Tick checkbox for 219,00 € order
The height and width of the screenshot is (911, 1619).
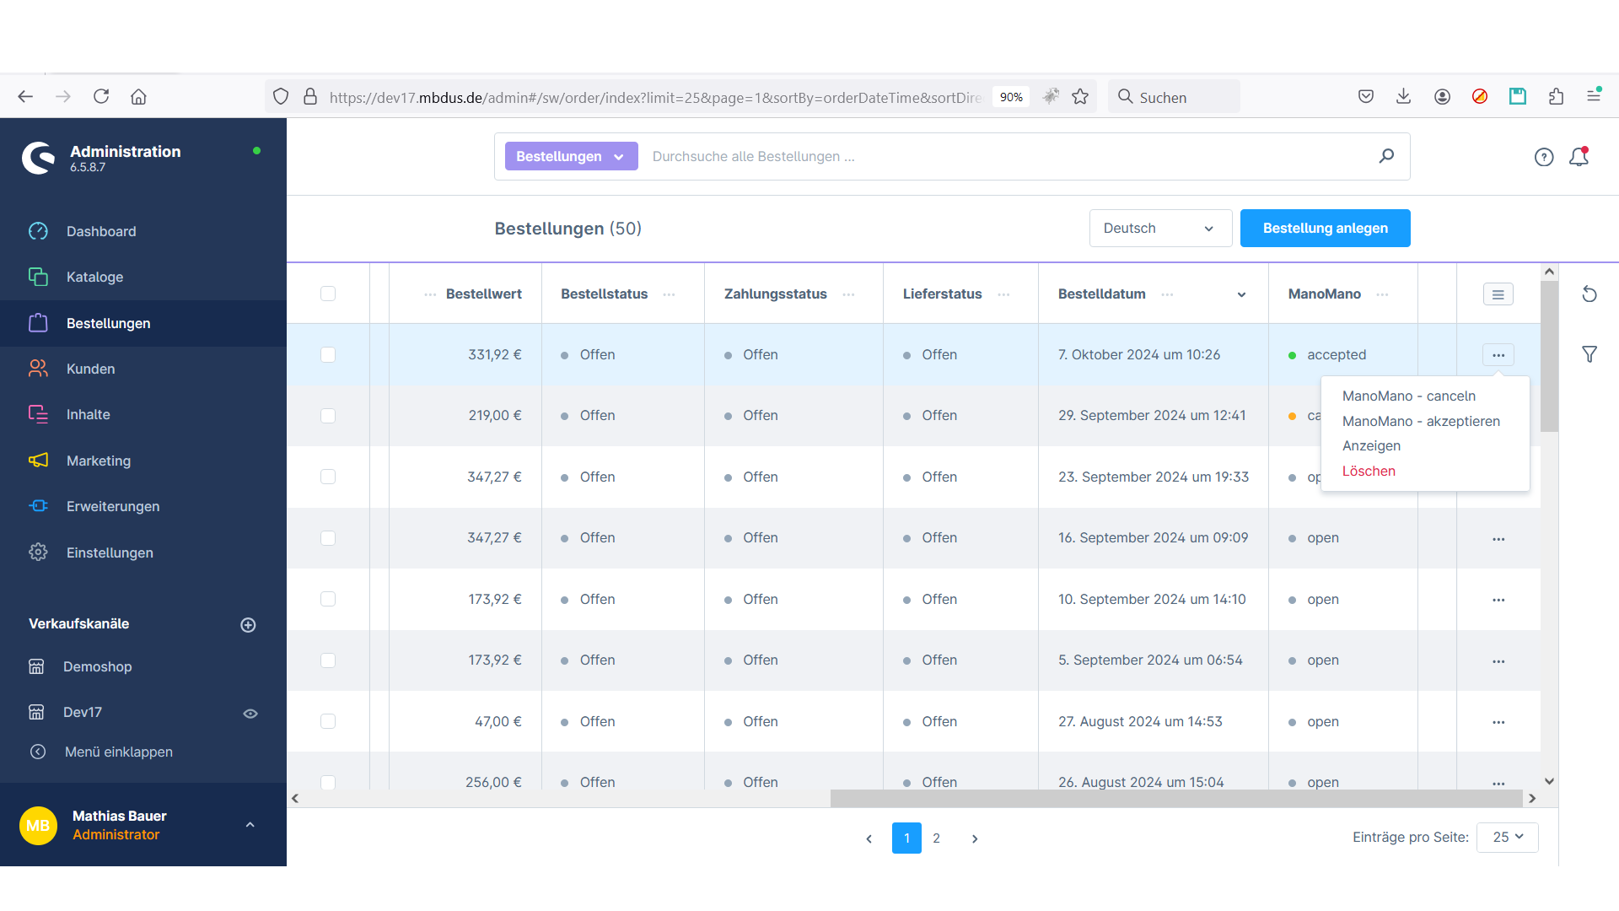pyautogui.click(x=328, y=416)
